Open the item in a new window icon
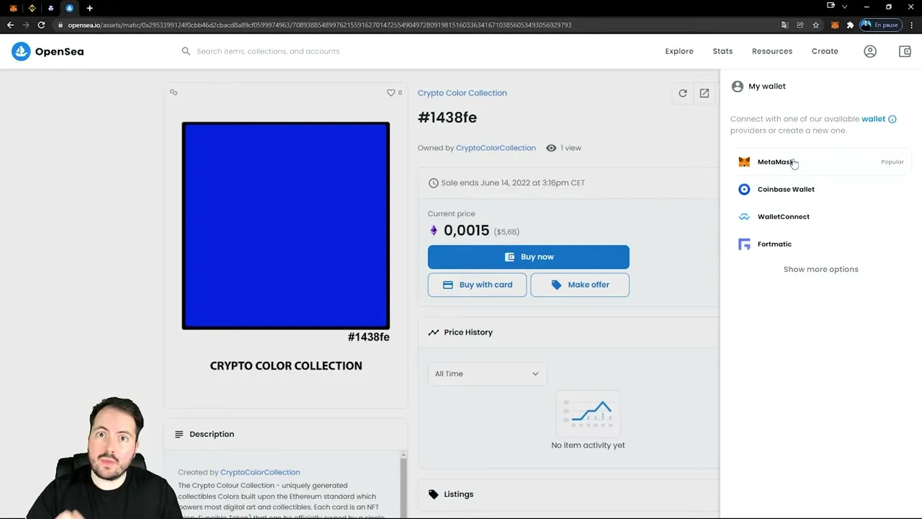This screenshot has height=519, width=922. pos(704,93)
